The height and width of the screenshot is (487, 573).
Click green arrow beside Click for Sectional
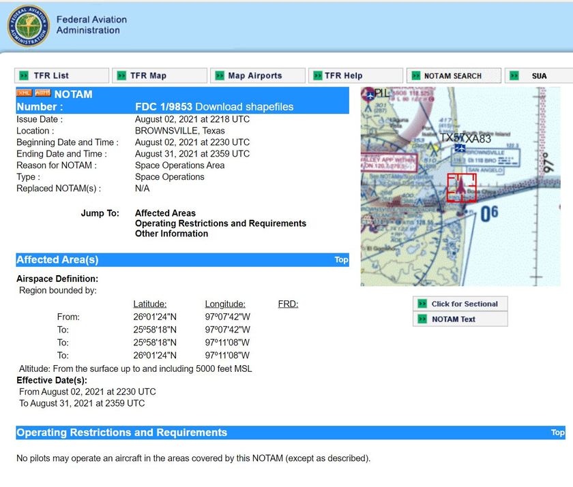click(x=422, y=304)
